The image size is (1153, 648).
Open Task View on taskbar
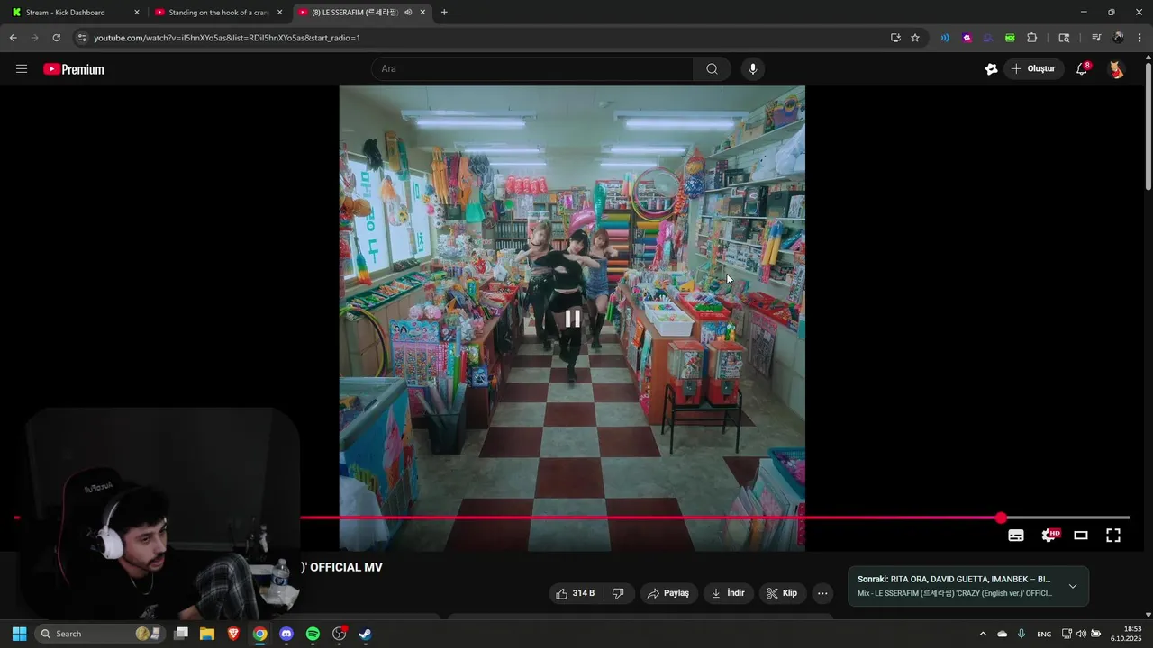click(x=181, y=634)
